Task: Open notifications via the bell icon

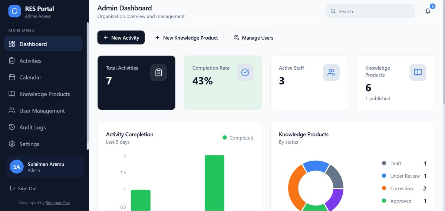Action: (x=428, y=11)
